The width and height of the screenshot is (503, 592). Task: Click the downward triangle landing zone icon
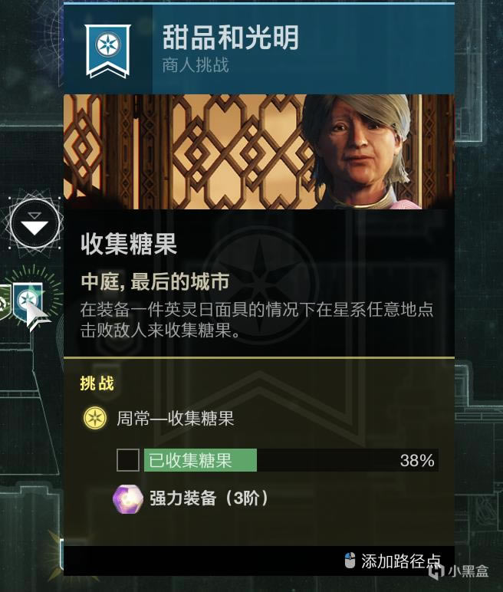[x=35, y=223]
